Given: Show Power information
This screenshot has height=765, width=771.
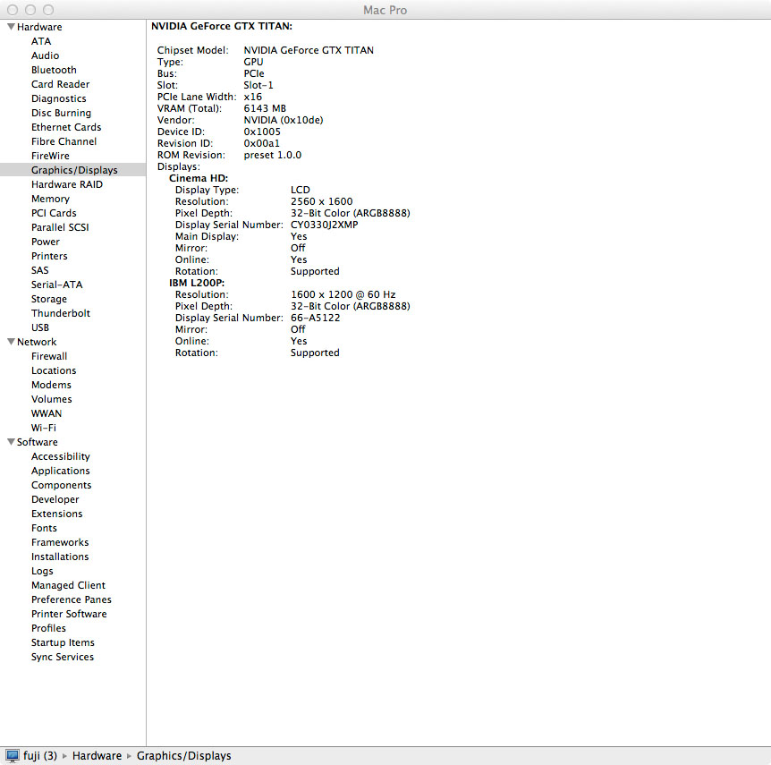Looking at the screenshot, I should [46, 242].
